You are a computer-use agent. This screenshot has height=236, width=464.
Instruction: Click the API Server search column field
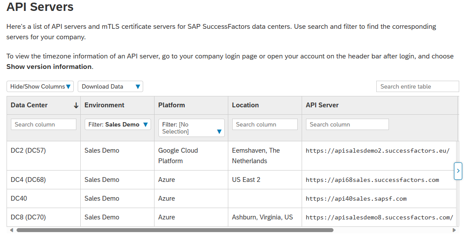pos(347,124)
